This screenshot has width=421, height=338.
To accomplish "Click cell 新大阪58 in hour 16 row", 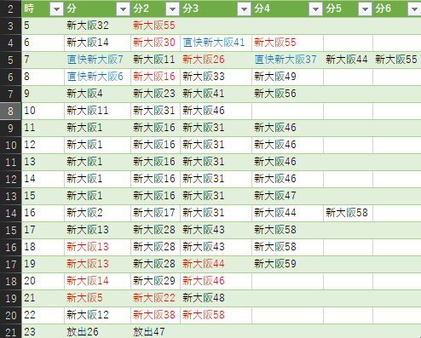I will click(x=347, y=213).
